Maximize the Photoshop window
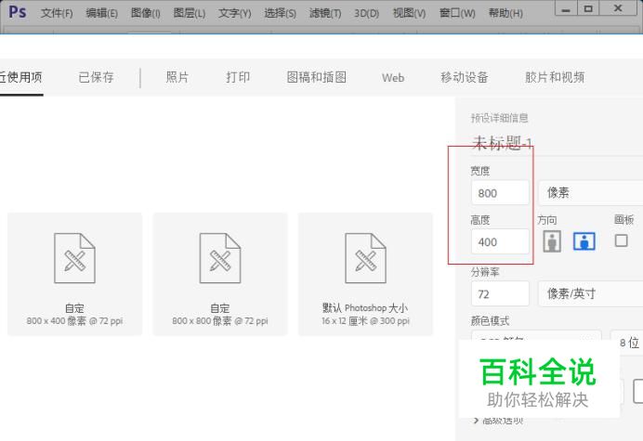Viewport: 643px width, 441px height. [x=588, y=8]
